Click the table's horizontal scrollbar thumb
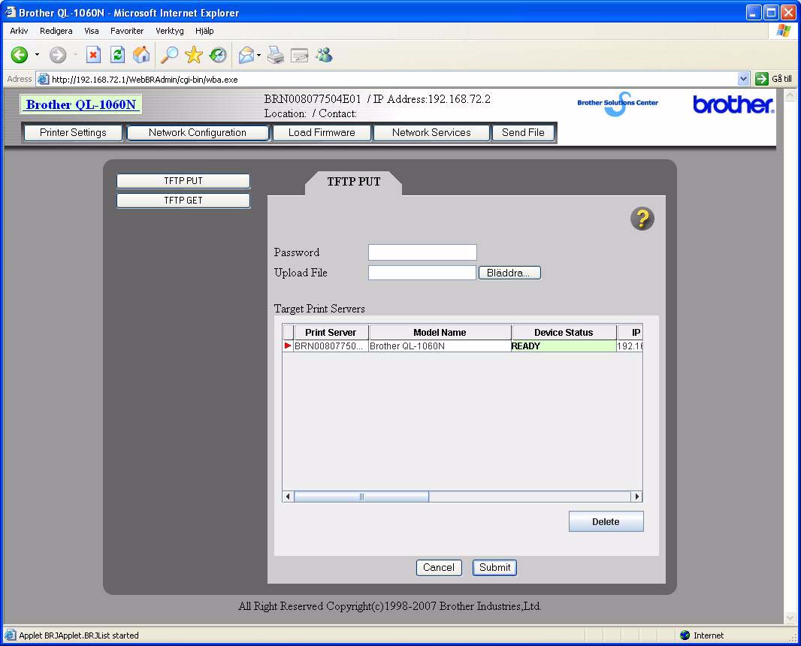This screenshot has height=646, width=801. [x=361, y=497]
